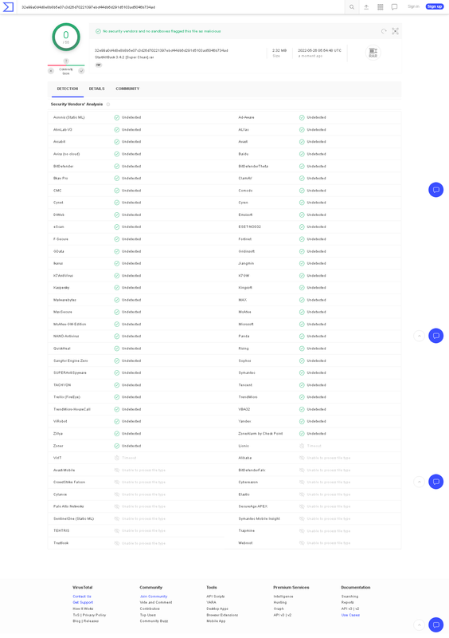Image resolution: width=449 pixels, height=638 pixels.
Task: Click the Malwarebytes vendor name
Action: (x=64, y=300)
